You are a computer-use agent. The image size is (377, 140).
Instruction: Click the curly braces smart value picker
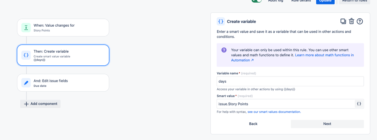click(x=359, y=104)
